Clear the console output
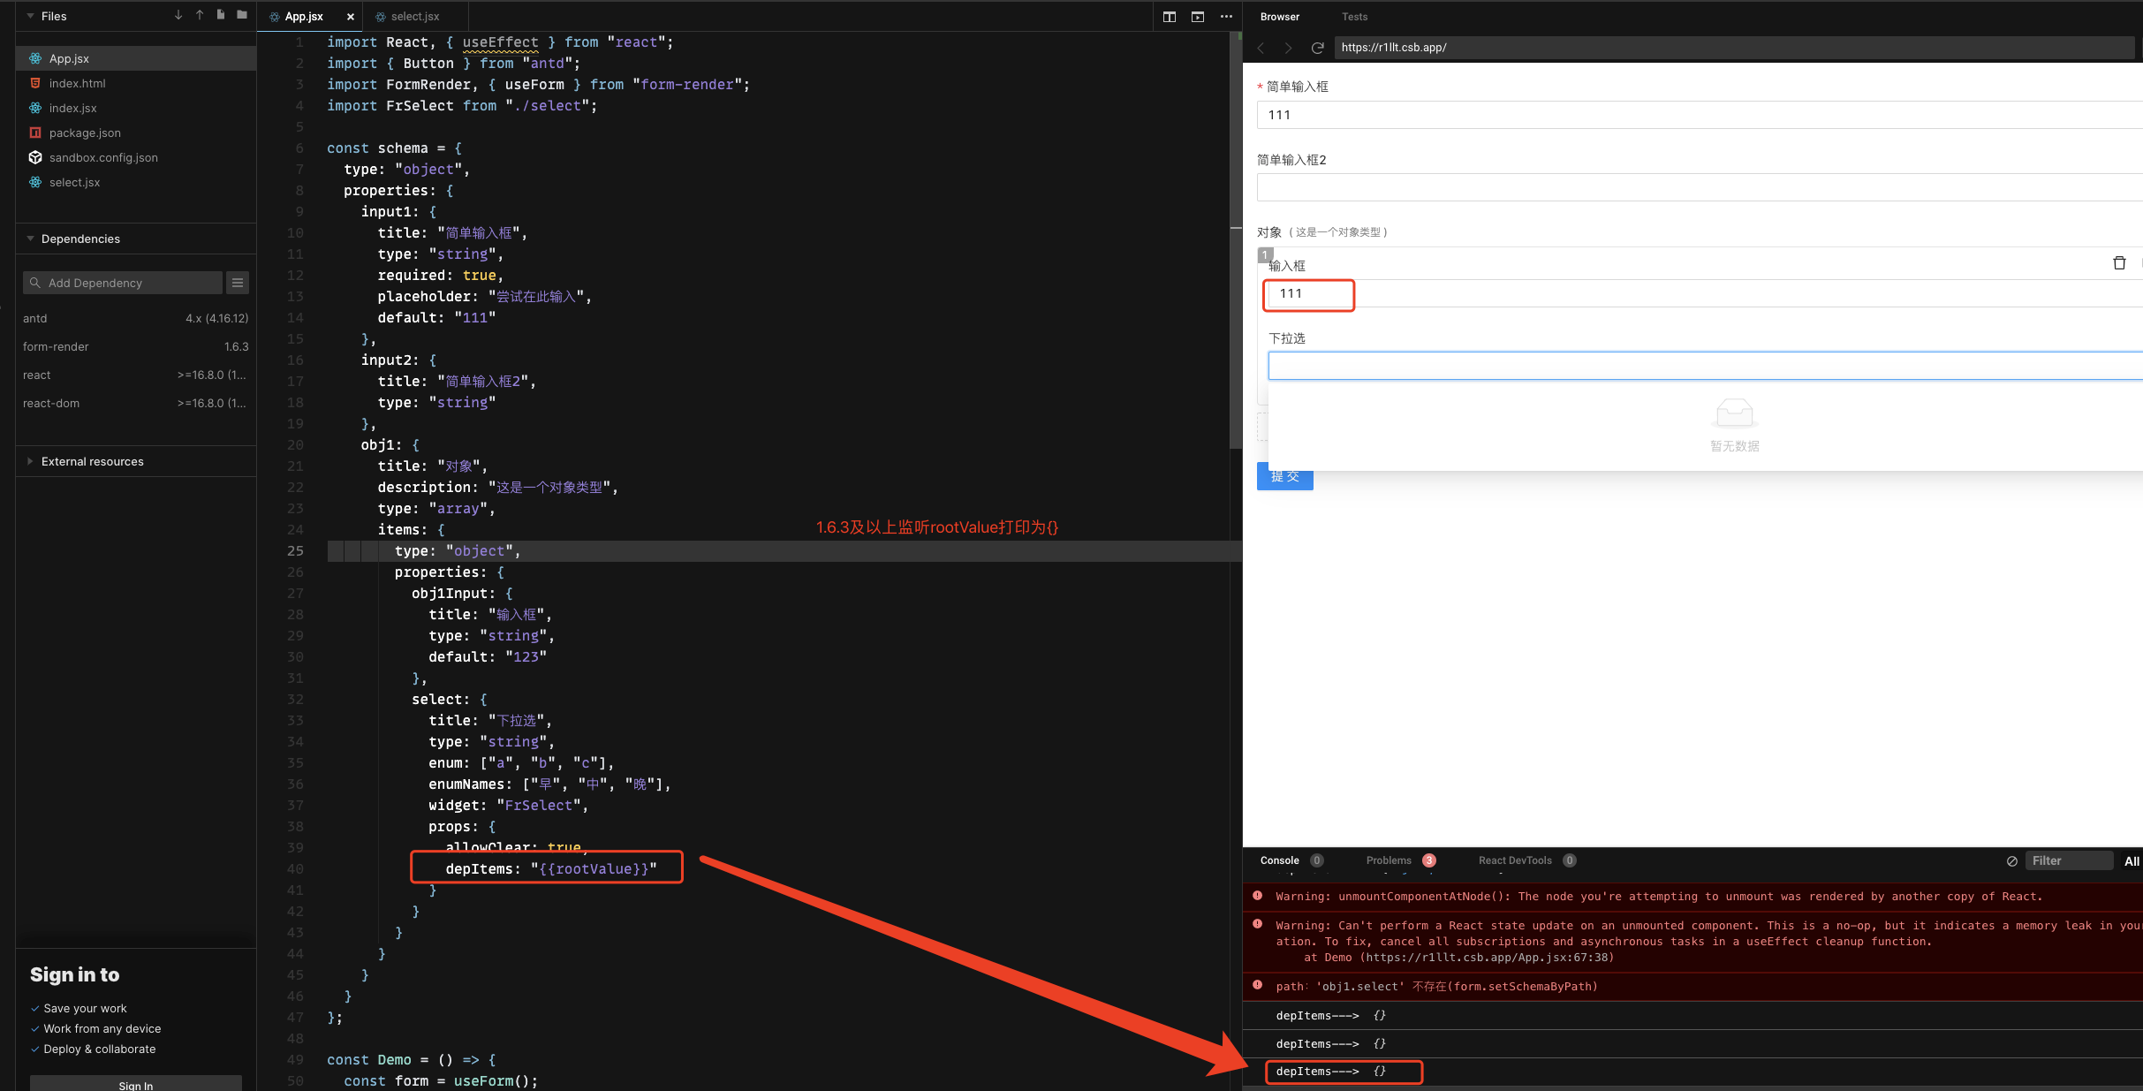The width and height of the screenshot is (2143, 1091). 2010,860
